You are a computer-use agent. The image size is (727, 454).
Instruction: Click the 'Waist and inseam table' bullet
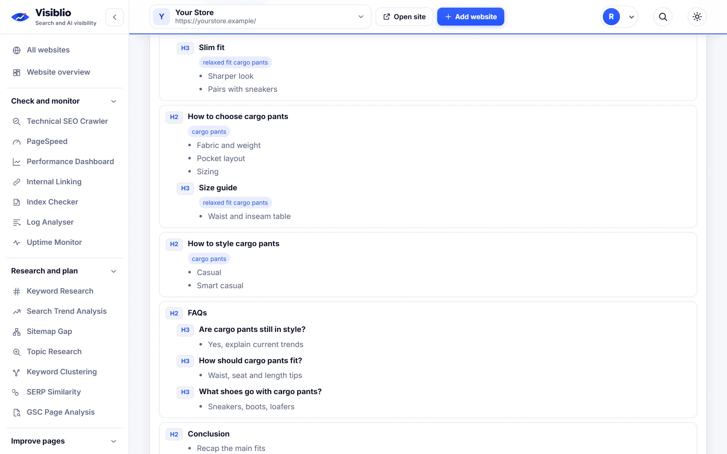pyautogui.click(x=249, y=217)
